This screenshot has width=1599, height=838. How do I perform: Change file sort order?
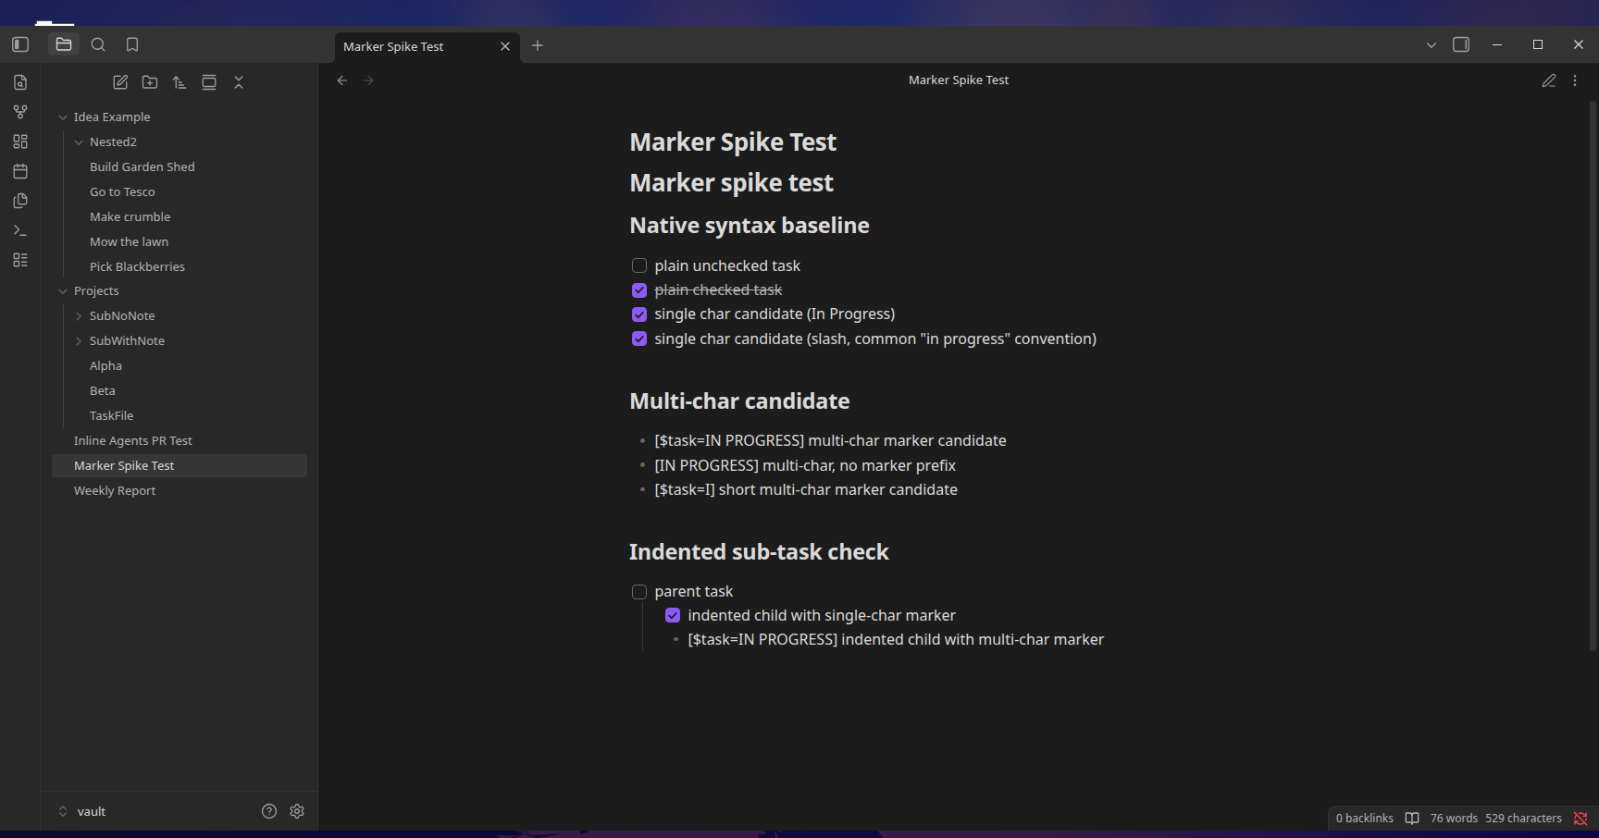coord(180,82)
